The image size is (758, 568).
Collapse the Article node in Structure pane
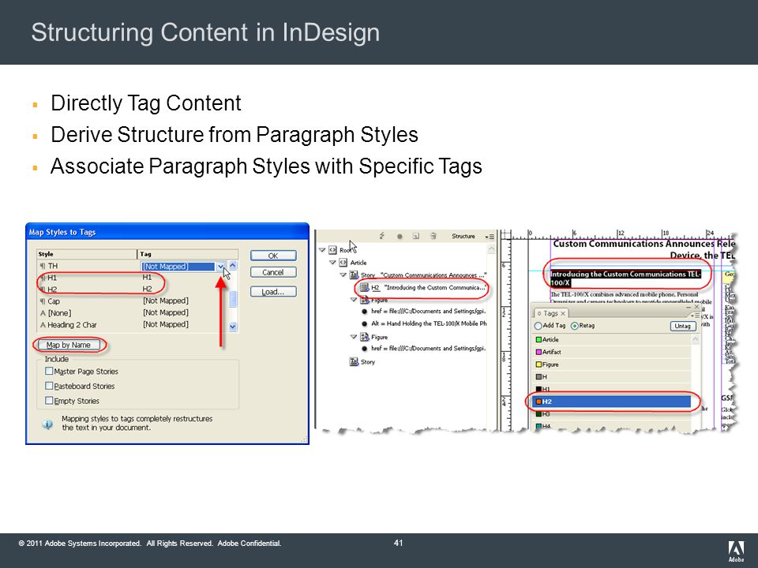pos(332,263)
